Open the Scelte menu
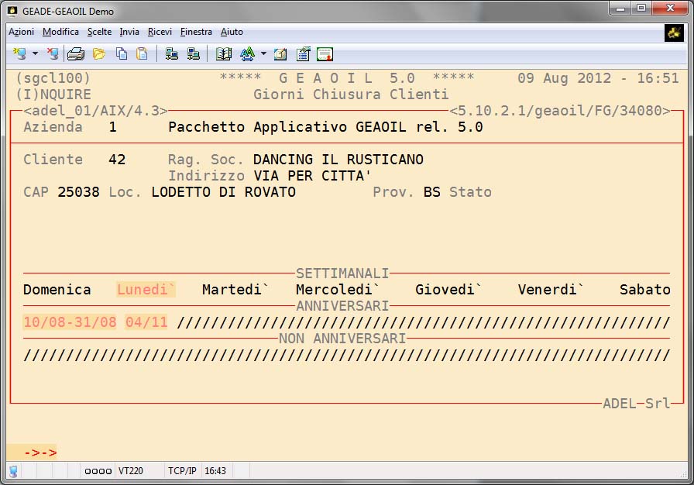 pyautogui.click(x=99, y=32)
